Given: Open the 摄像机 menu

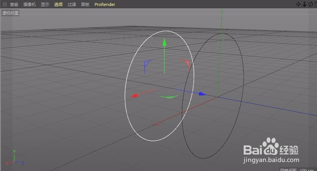Looking at the screenshot, I should [29, 4].
